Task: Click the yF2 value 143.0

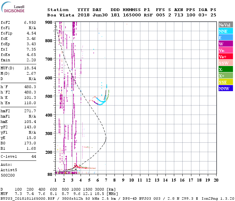Action: [x=30, y=127]
